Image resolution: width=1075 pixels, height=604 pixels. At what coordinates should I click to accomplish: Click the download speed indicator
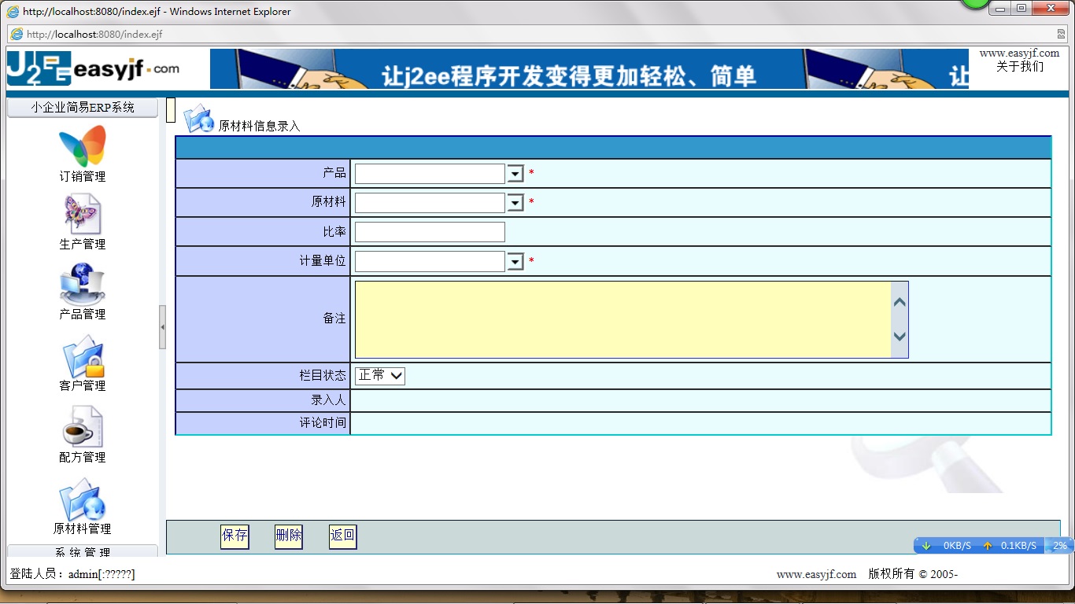point(947,546)
